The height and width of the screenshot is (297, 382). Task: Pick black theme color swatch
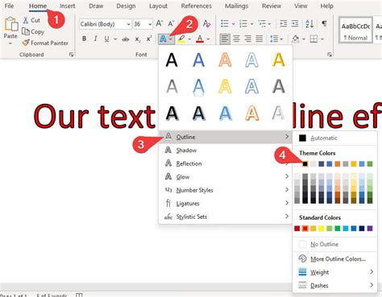coord(305,163)
